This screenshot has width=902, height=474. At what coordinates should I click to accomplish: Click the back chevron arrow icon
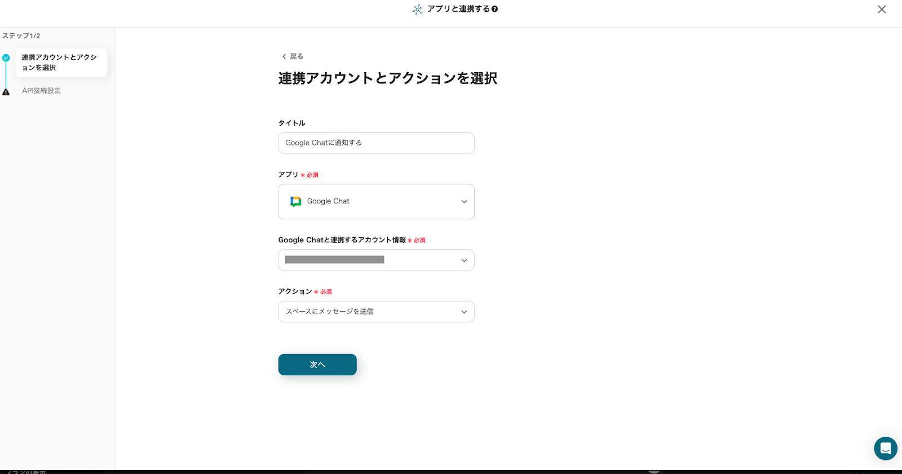(284, 56)
